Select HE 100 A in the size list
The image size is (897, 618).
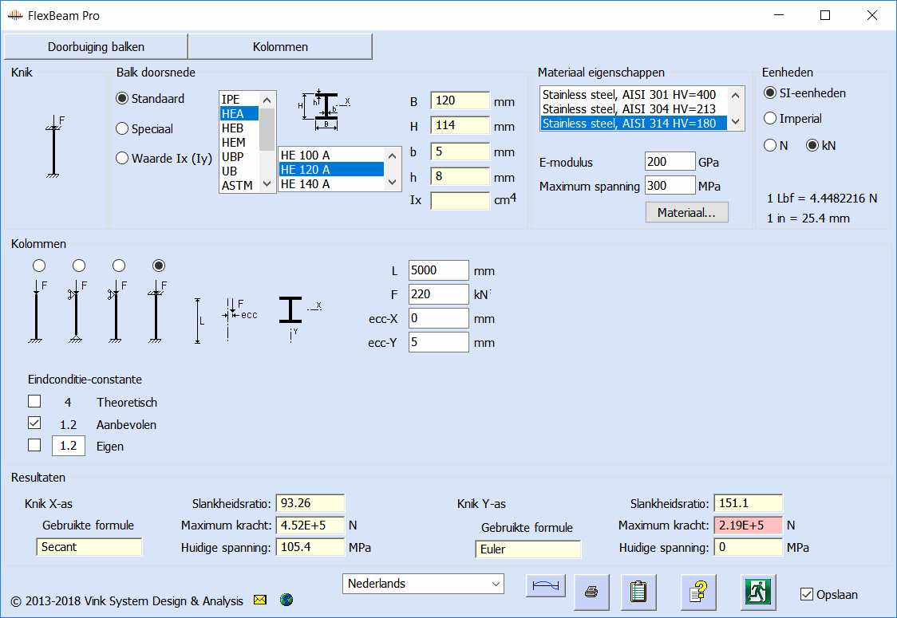click(331, 155)
